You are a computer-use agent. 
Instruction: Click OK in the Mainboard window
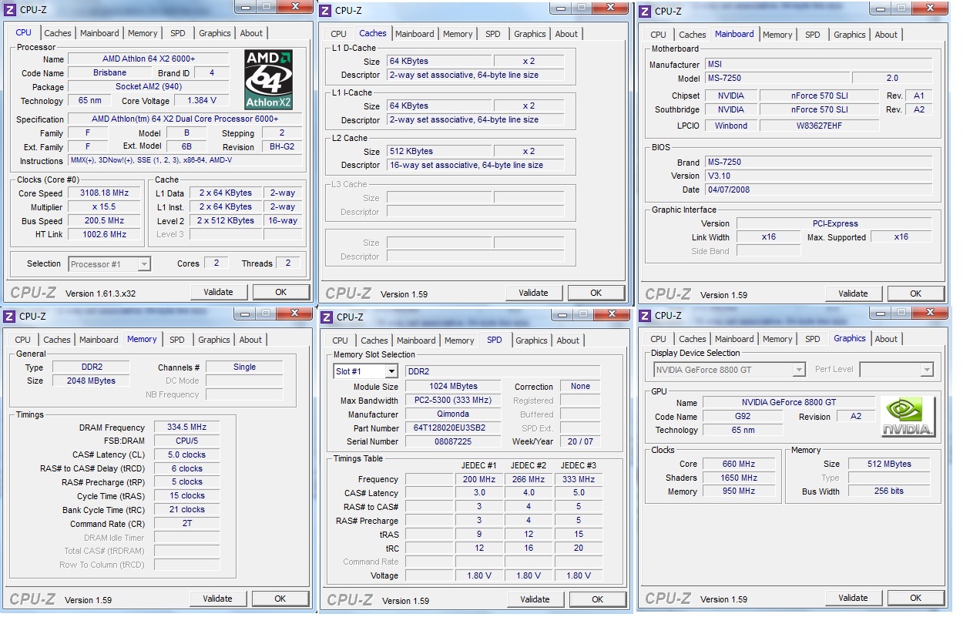pyautogui.click(x=916, y=293)
